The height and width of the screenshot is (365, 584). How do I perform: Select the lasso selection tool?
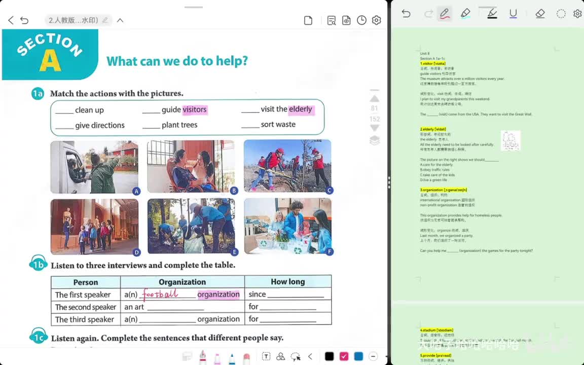296,356
